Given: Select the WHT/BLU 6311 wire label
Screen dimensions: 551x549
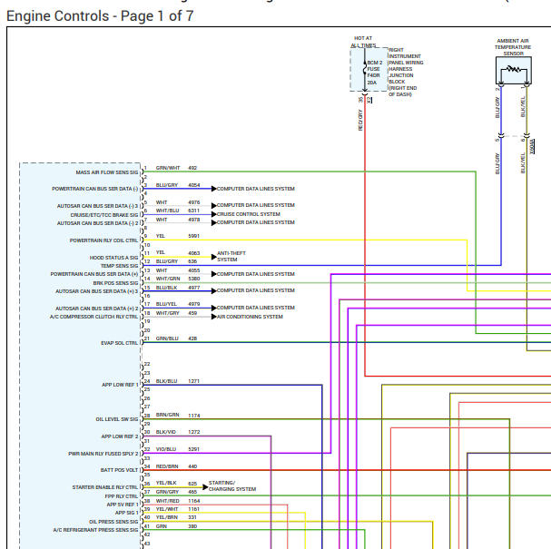Looking at the screenshot, I should point(178,211).
